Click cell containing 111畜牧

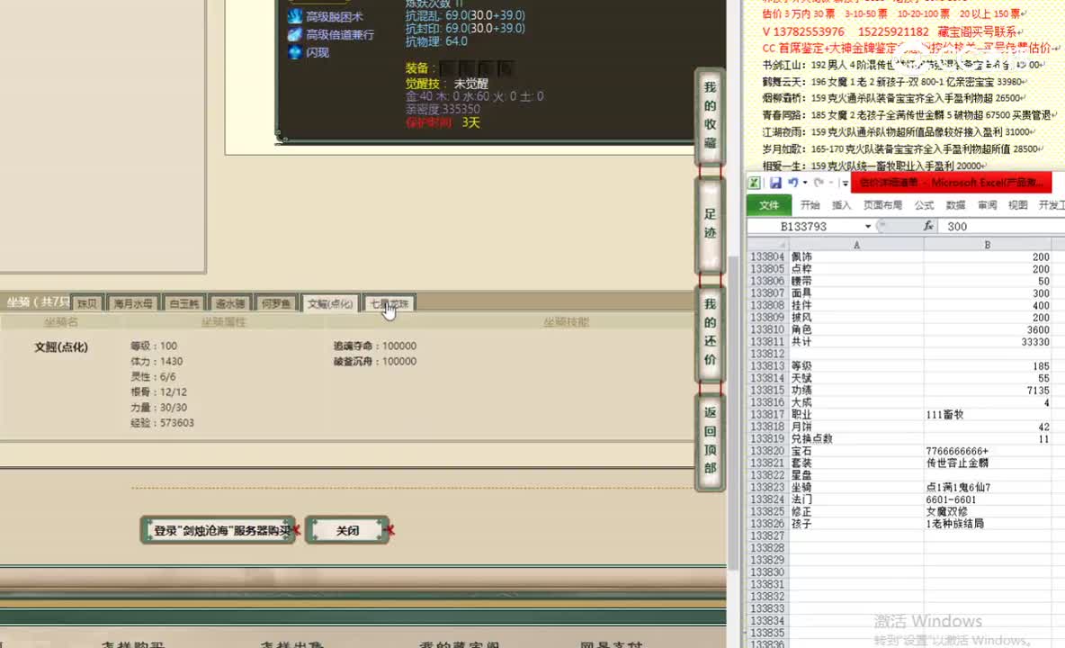pos(987,414)
